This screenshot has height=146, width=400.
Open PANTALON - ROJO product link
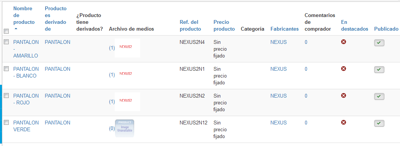tap(26, 99)
